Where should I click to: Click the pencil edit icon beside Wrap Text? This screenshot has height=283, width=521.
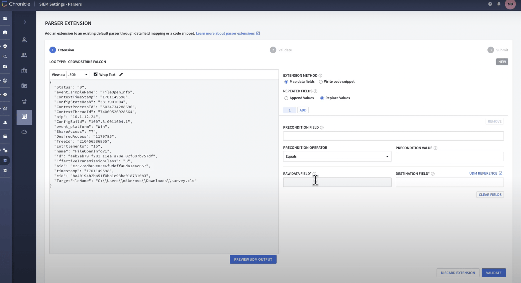tap(121, 75)
